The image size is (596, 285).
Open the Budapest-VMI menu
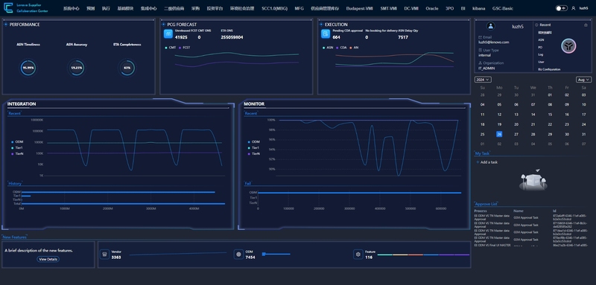click(359, 8)
